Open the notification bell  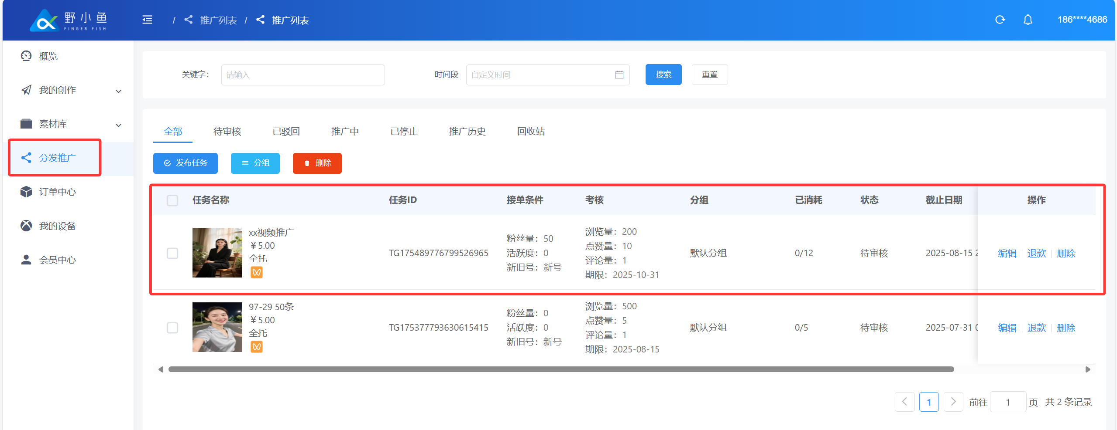pos(1028,20)
